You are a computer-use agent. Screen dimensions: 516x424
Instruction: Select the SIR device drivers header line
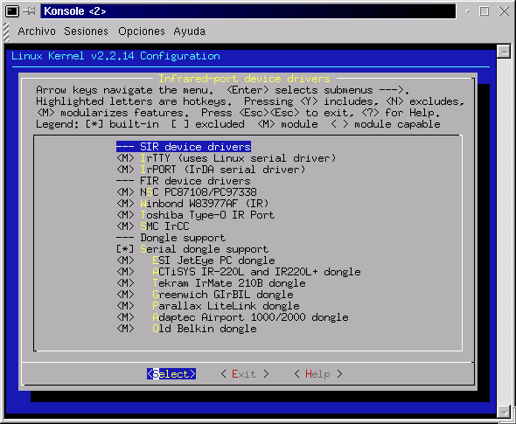pyautogui.click(x=184, y=147)
